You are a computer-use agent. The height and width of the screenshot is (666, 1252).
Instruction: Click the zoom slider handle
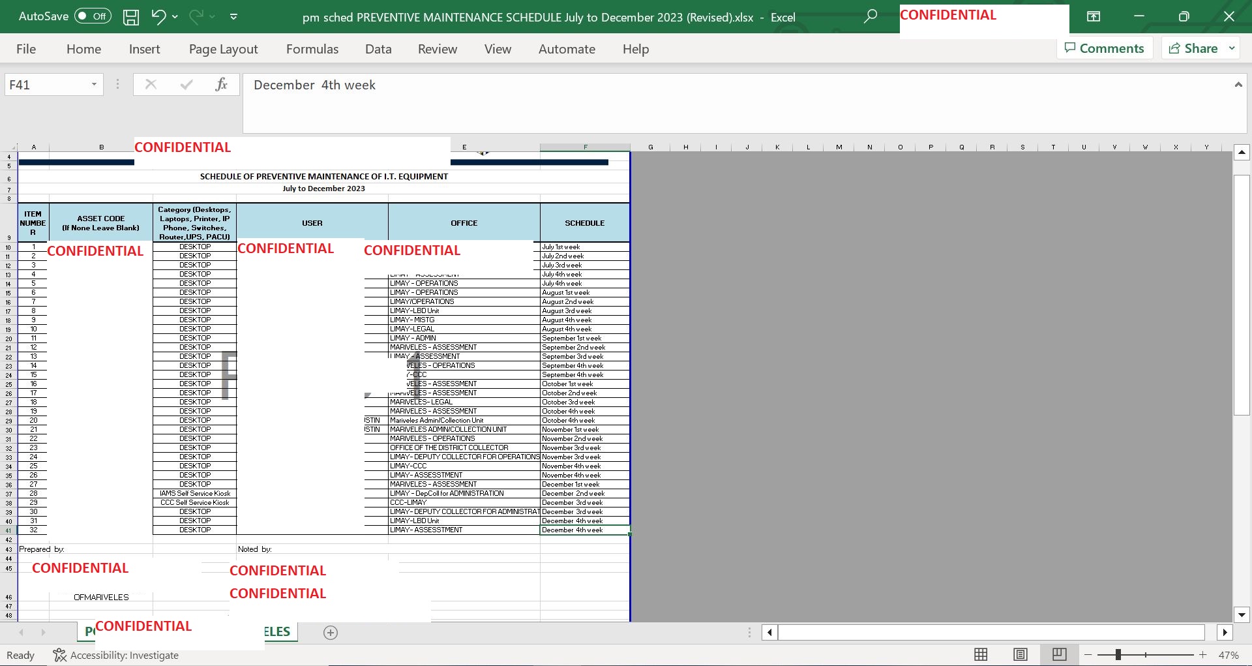point(1118,655)
